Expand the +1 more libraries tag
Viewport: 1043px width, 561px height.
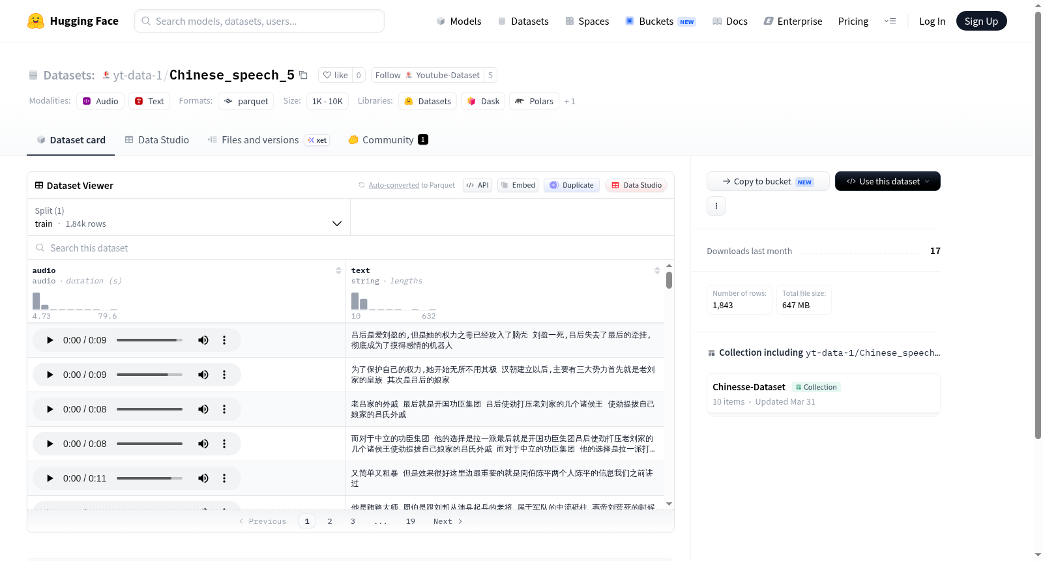point(570,101)
